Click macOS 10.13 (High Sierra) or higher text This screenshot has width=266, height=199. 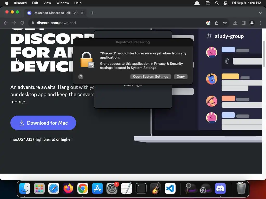point(41,139)
